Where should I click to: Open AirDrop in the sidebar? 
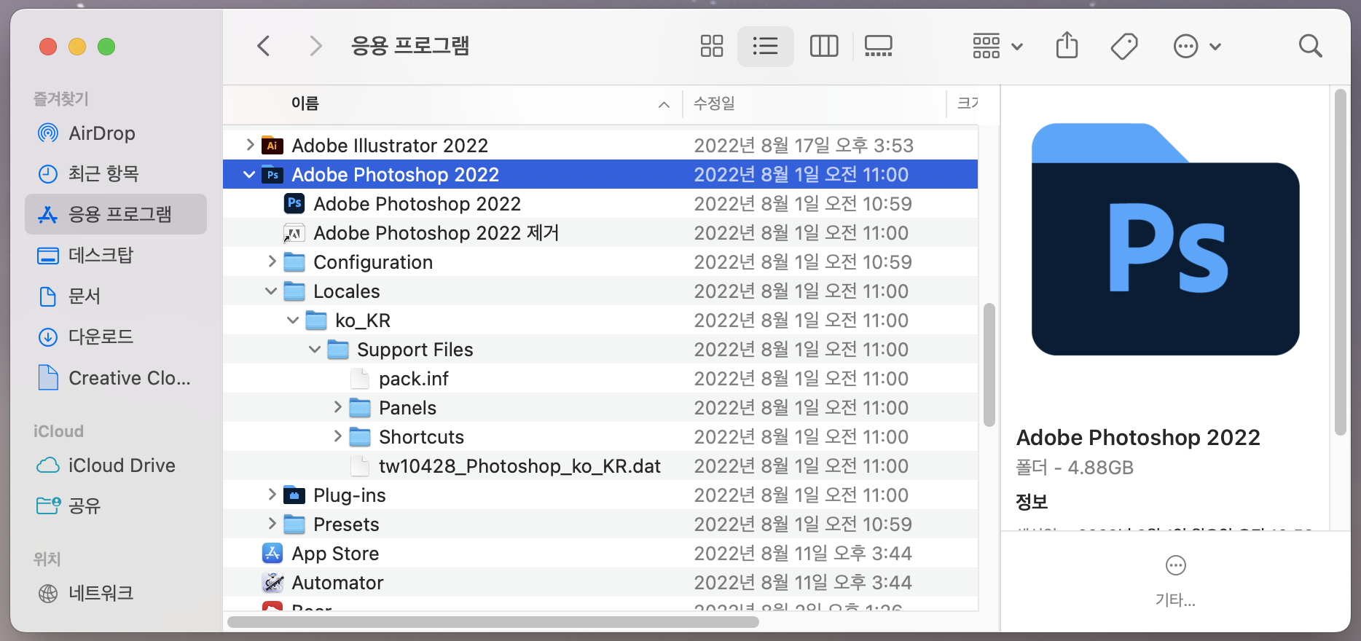pos(117,133)
